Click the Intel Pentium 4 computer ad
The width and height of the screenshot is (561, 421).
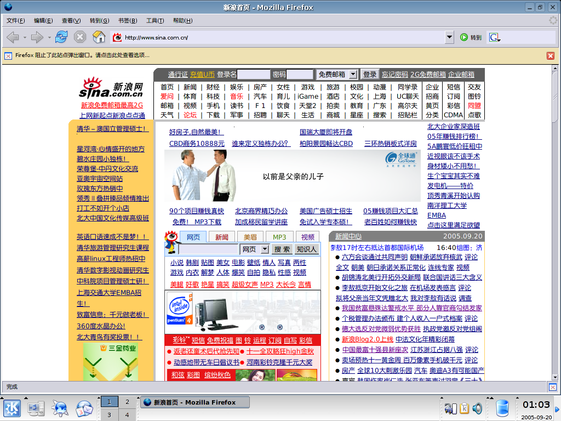[x=243, y=312]
